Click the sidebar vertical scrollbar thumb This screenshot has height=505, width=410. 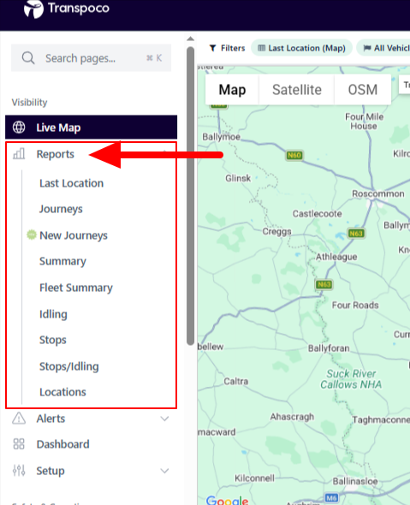click(x=190, y=197)
